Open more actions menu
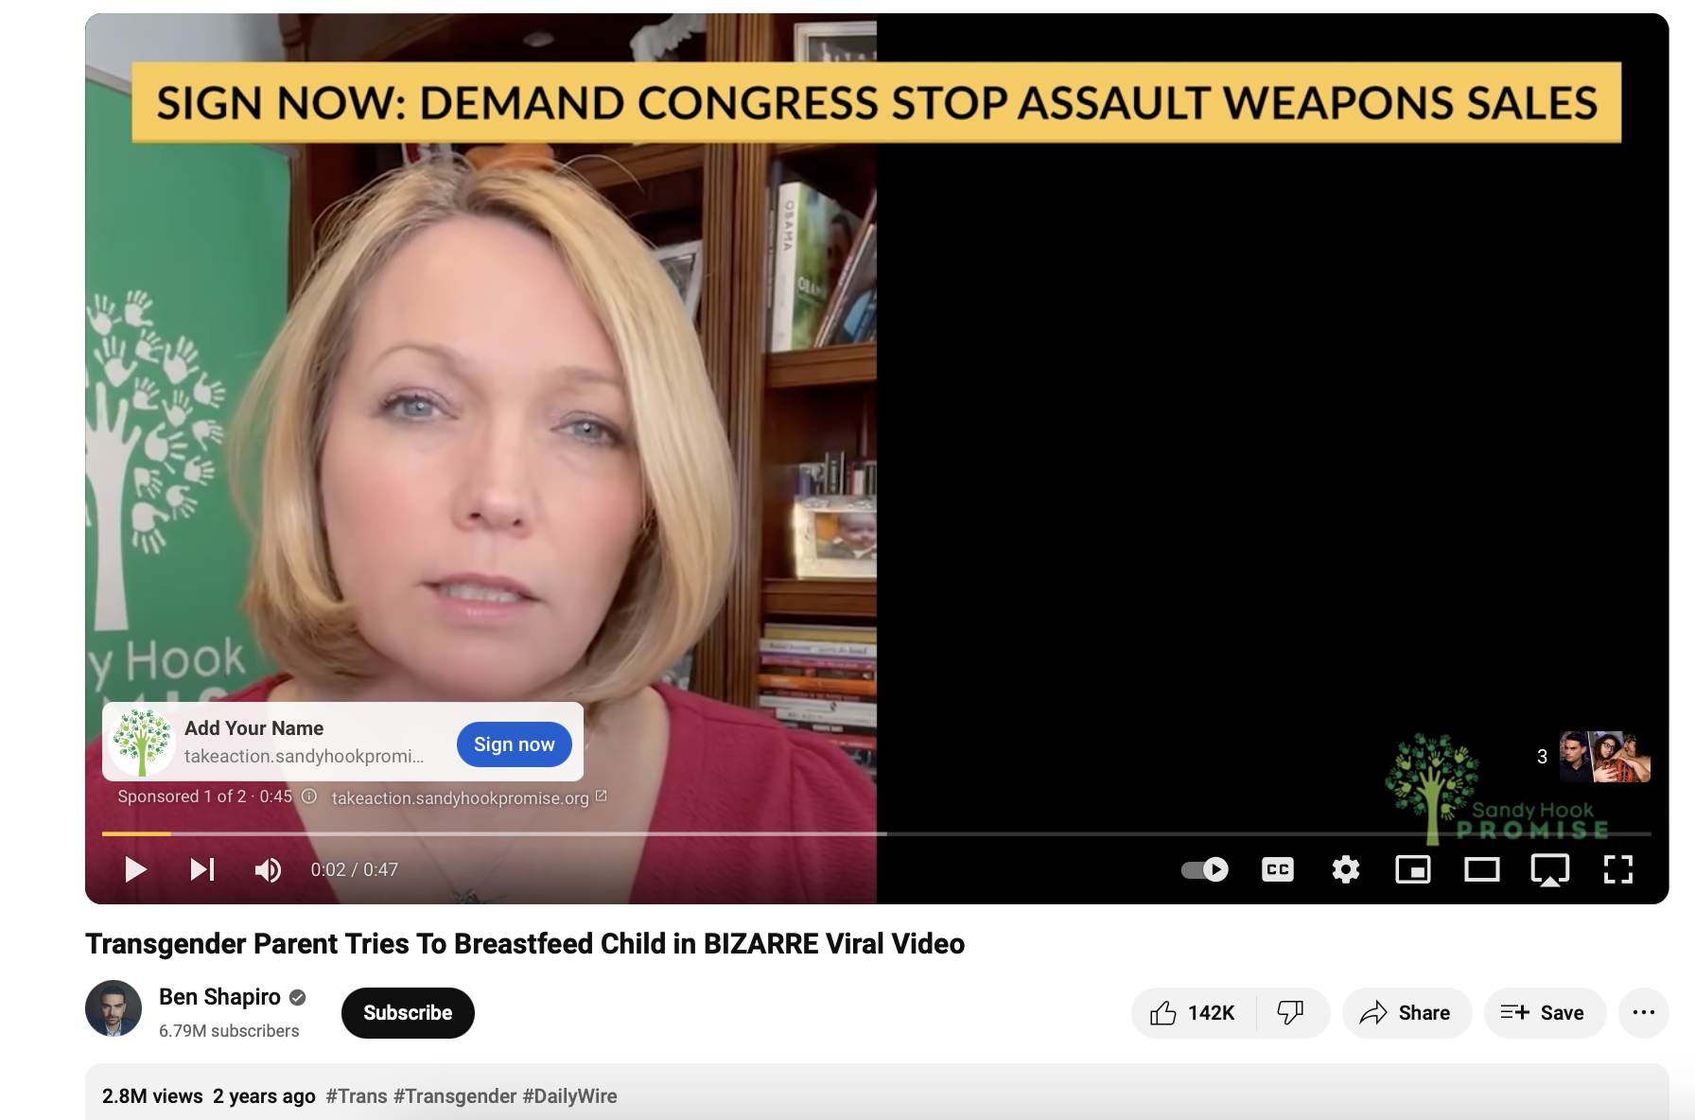The width and height of the screenshot is (1695, 1120). pos(1644,1013)
